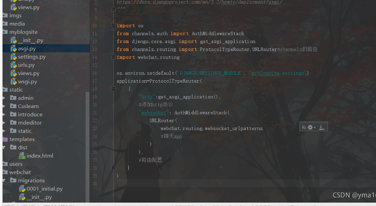
Task: Expand the admin folder arrow
Action: click(4, 98)
